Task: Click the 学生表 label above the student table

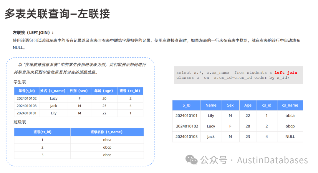Action: click(x=20, y=82)
